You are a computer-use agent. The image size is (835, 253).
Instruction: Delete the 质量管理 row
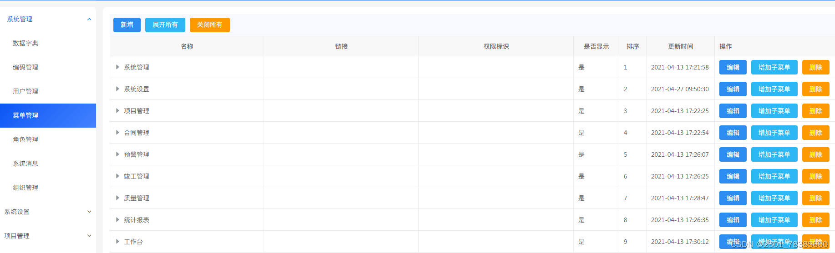click(x=816, y=198)
